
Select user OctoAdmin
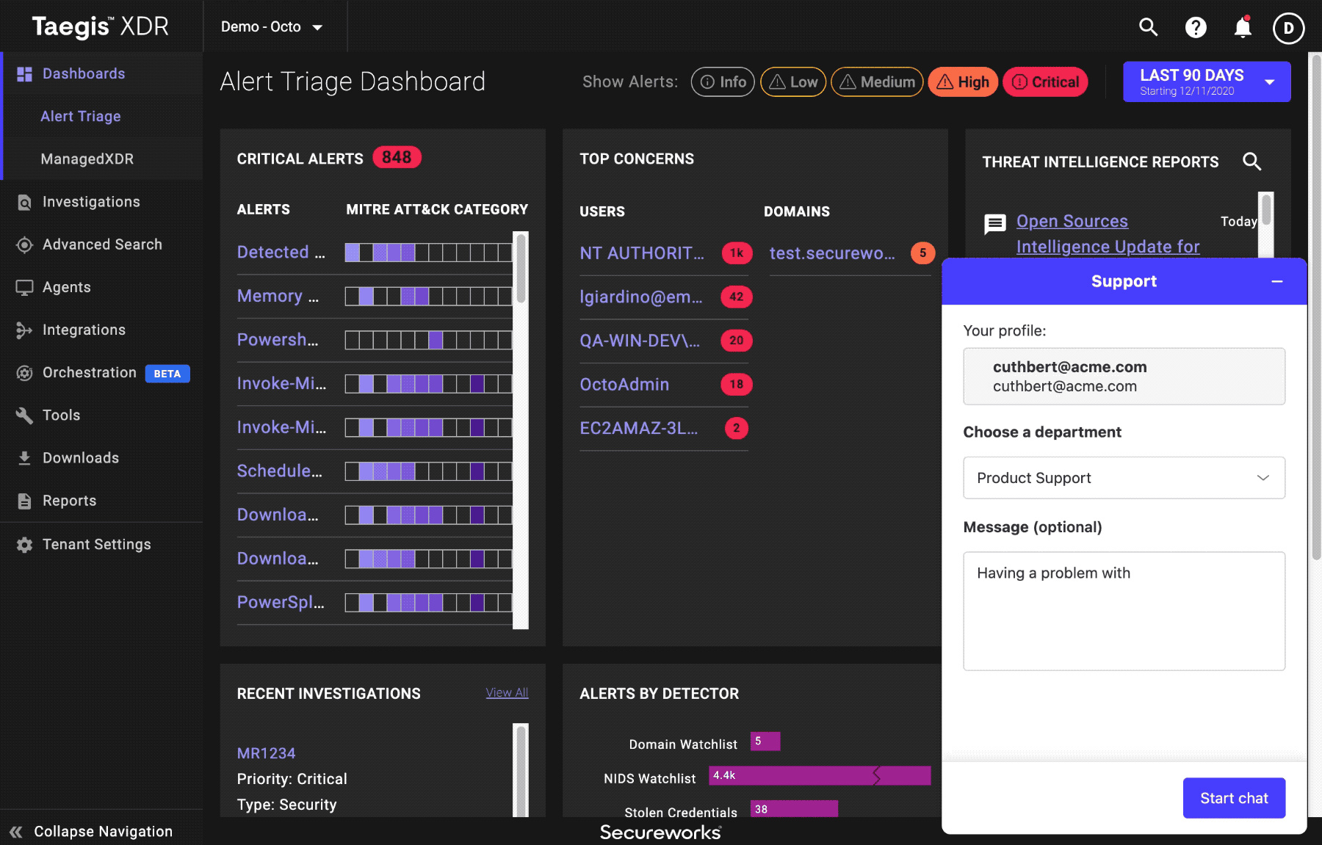click(x=624, y=385)
